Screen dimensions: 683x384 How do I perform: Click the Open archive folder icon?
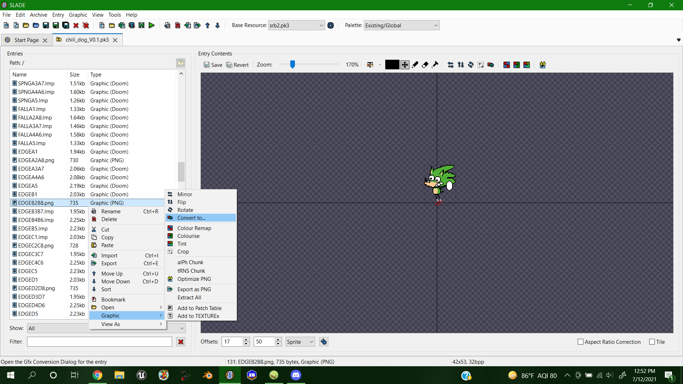pyautogui.click(x=26, y=25)
